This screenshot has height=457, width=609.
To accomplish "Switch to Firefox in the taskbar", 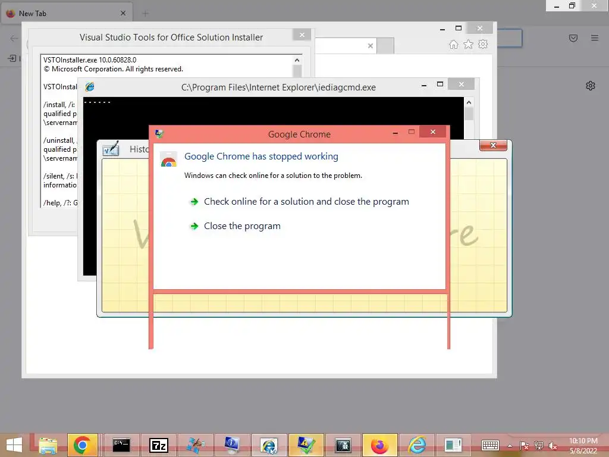I will click(x=379, y=445).
